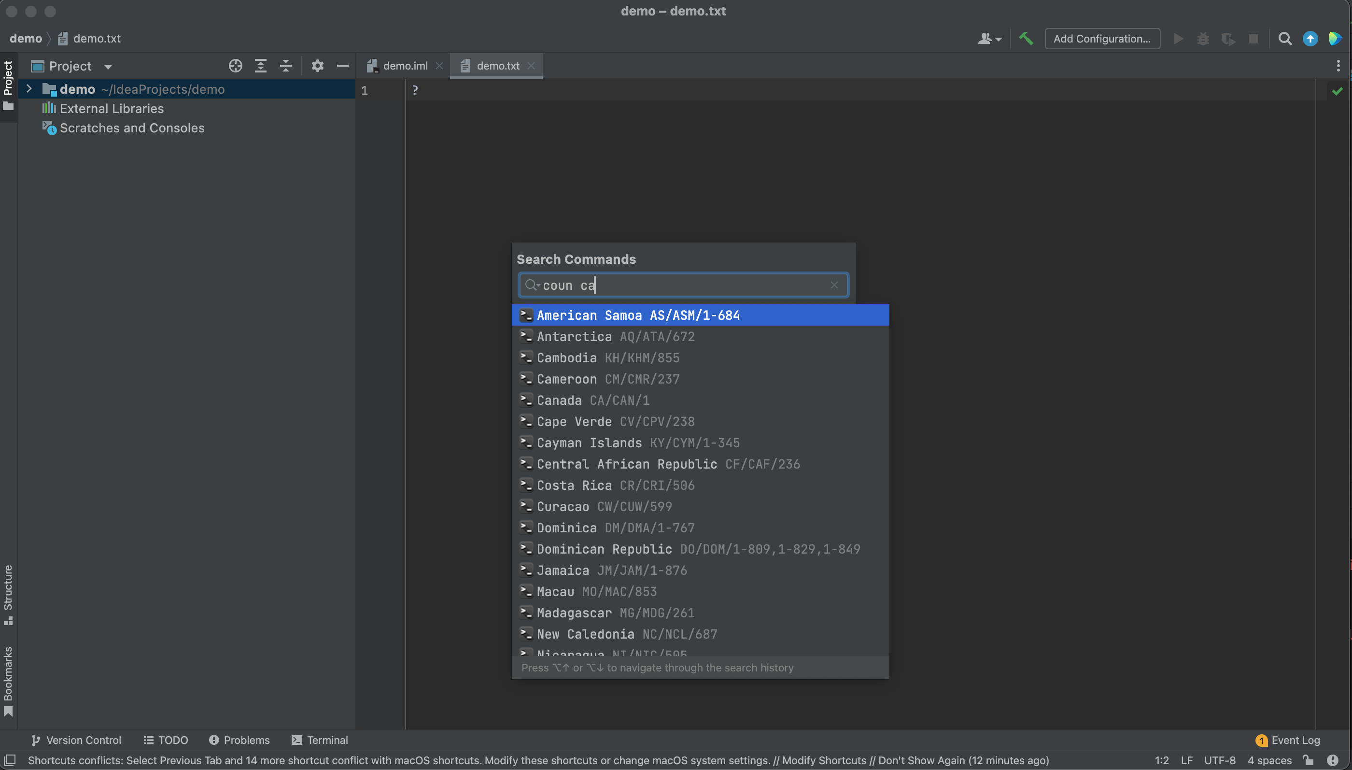The height and width of the screenshot is (770, 1352).
Task: Open the Terminal tool window
Action: 320,740
